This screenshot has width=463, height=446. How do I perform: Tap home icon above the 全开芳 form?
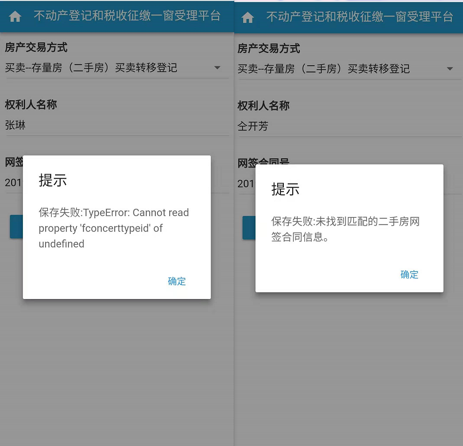tap(248, 18)
